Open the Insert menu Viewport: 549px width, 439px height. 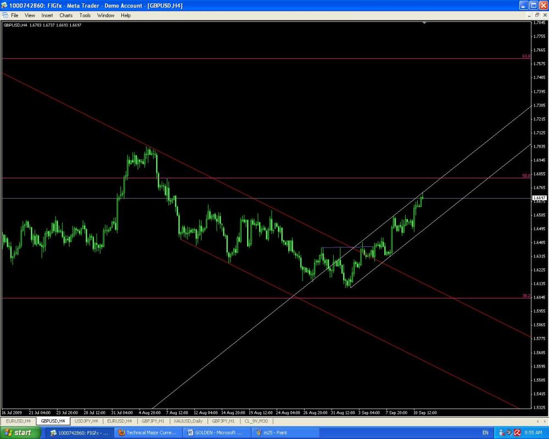coord(47,15)
